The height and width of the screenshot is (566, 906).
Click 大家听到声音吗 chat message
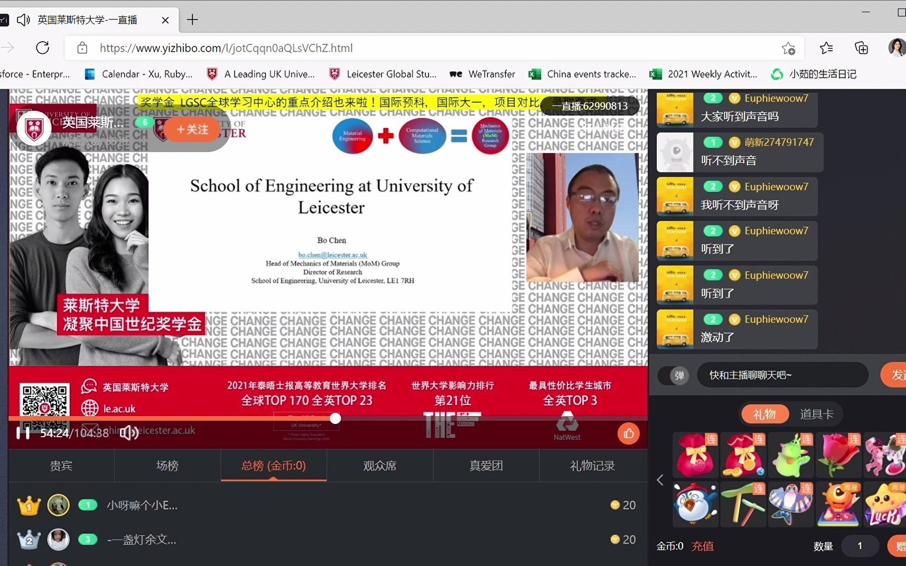click(740, 116)
